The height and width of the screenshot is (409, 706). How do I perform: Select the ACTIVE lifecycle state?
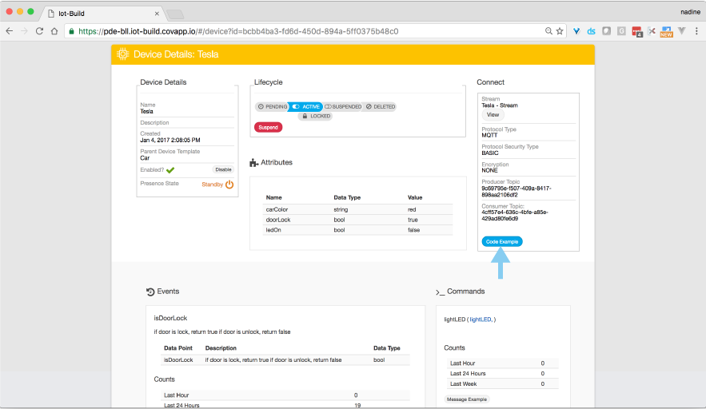coord(305,106)
